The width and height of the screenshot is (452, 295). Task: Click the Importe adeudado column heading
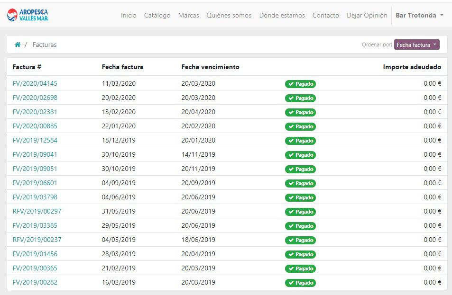[x=412, y=67]
